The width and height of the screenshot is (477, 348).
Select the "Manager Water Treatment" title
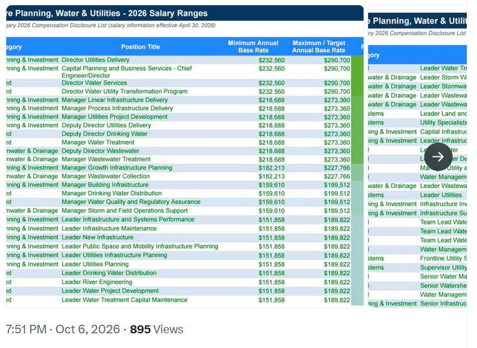click(98, 142)
